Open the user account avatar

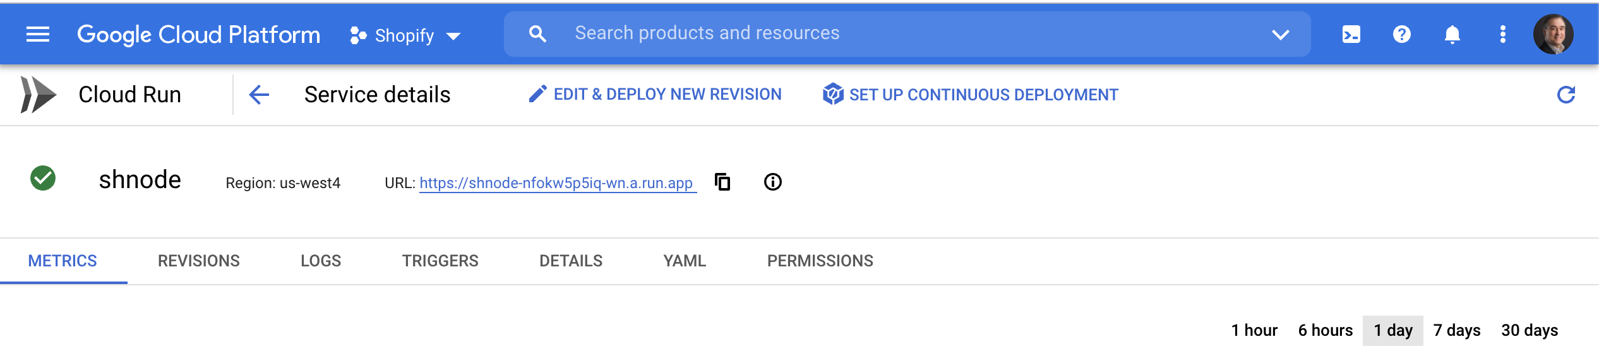click(1553, 34)
